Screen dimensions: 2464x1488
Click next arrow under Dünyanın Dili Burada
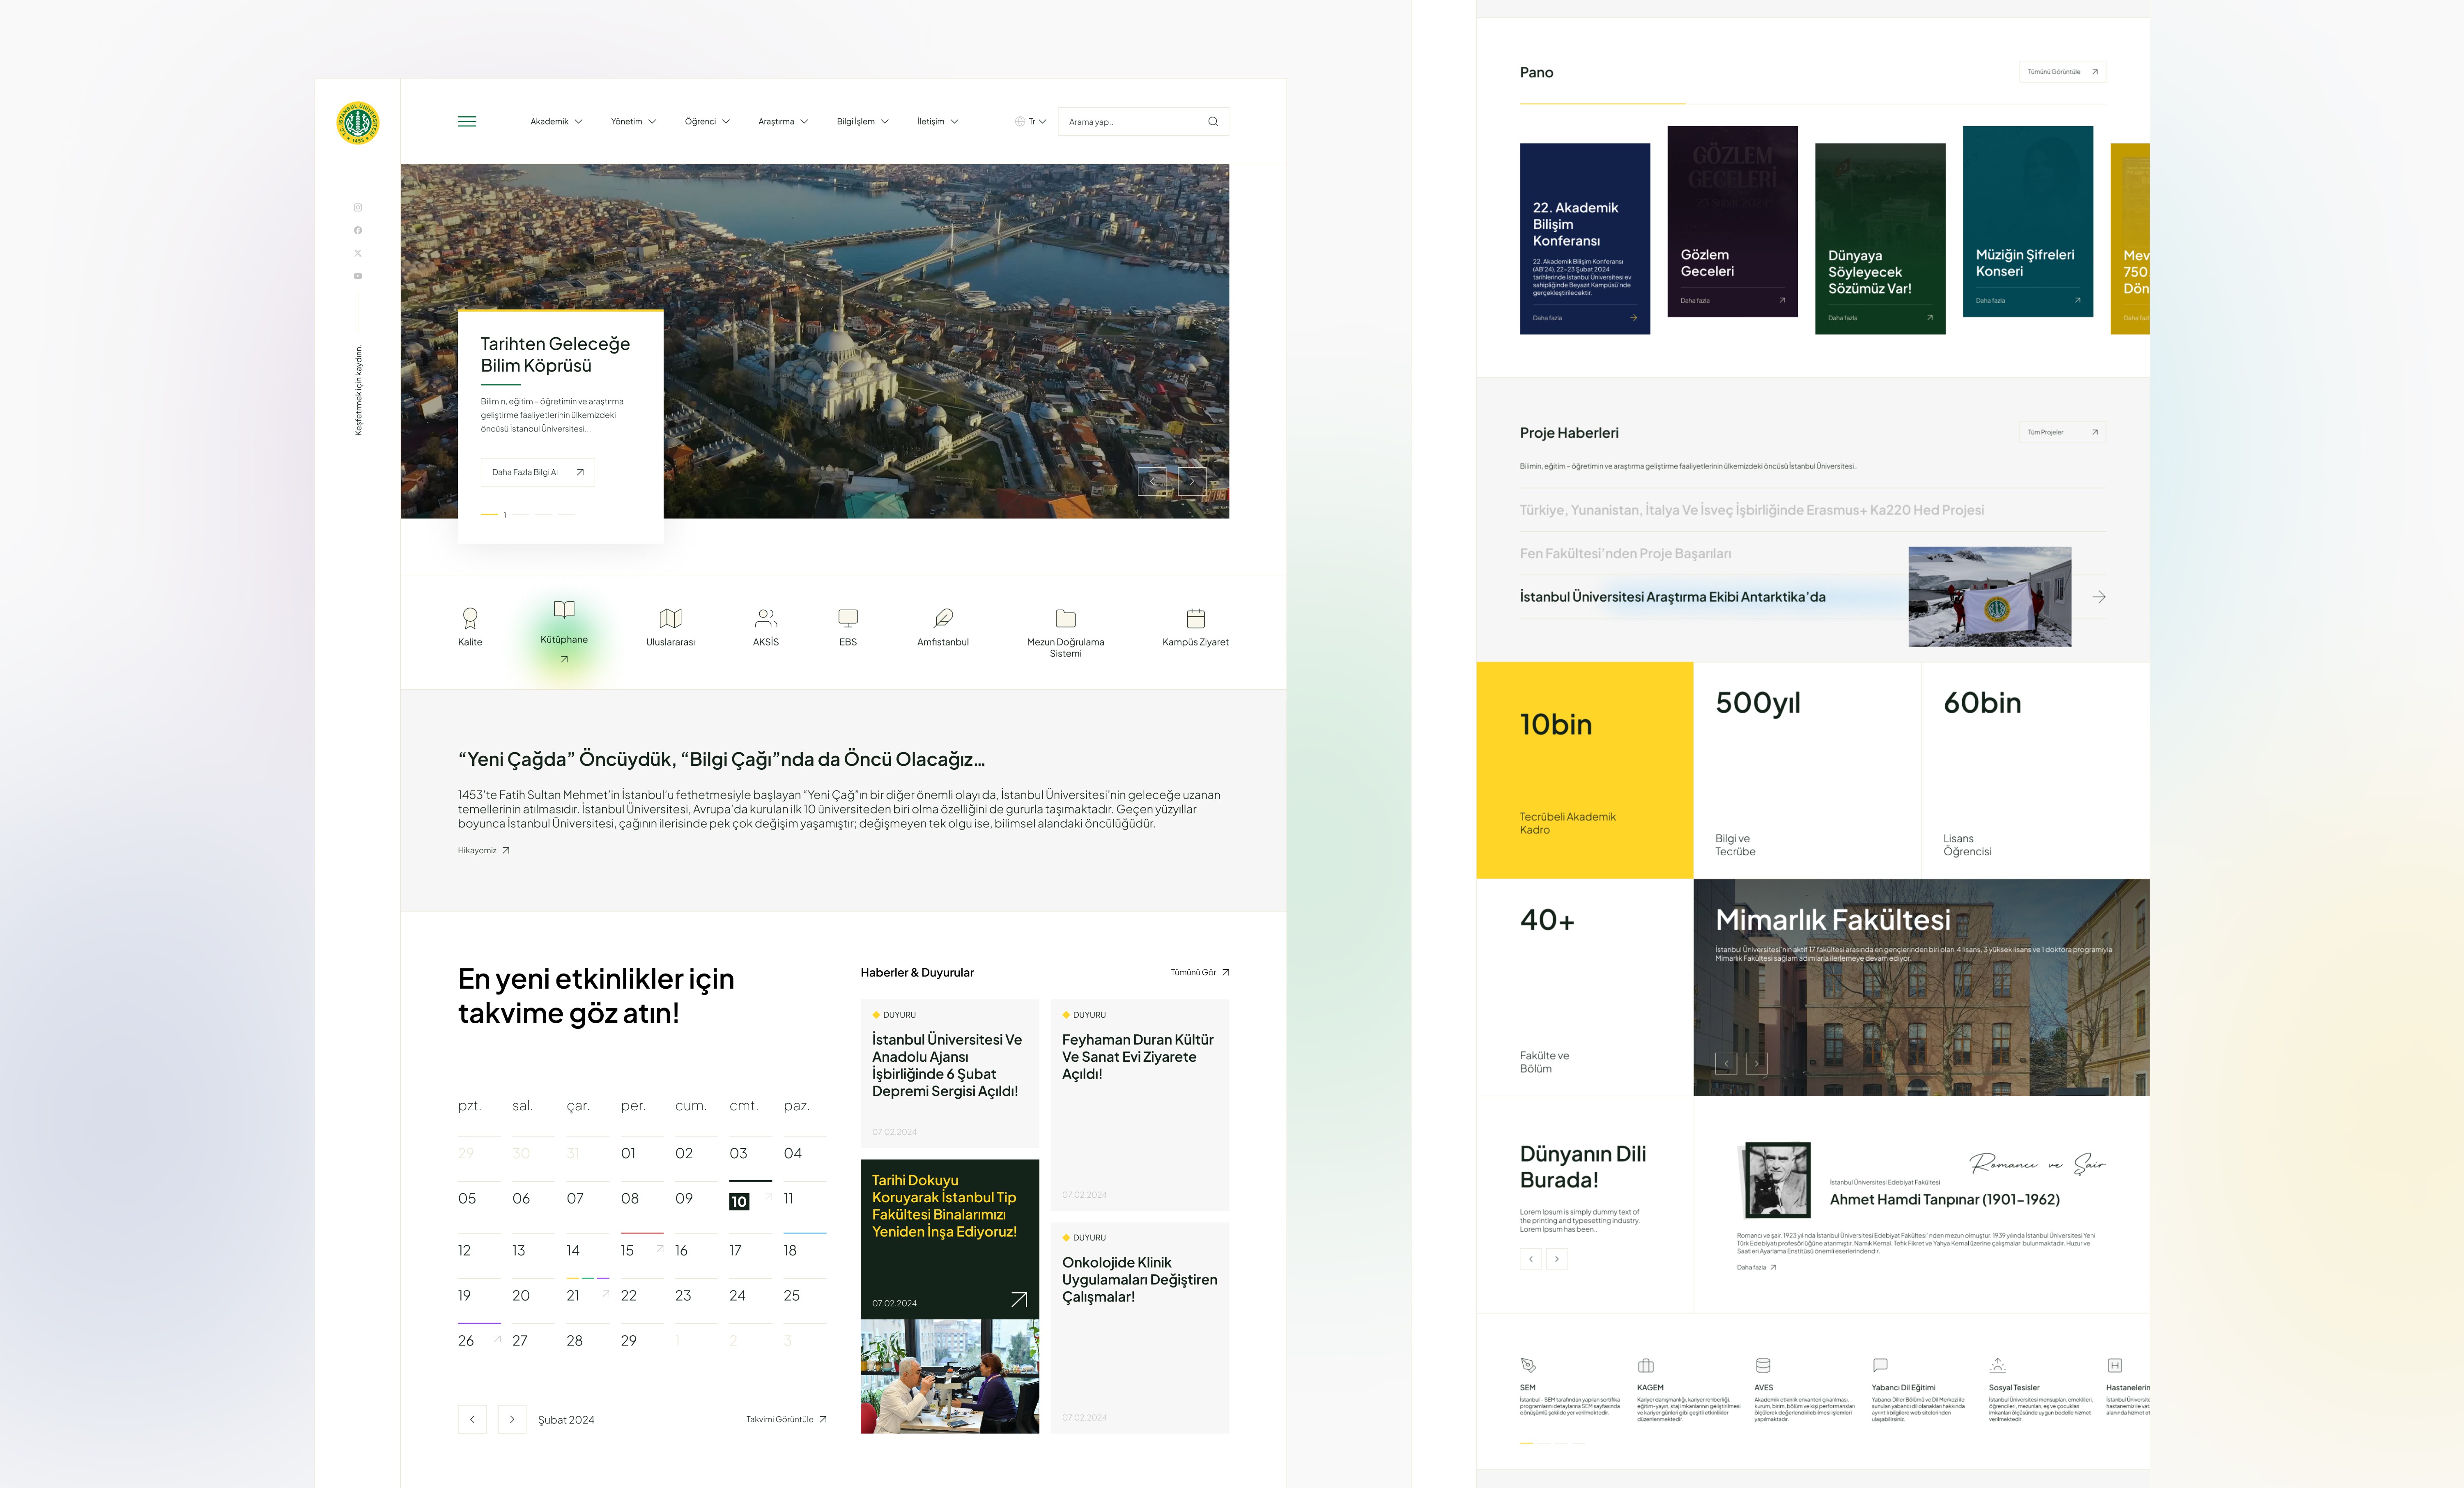click(1557, 1259)
